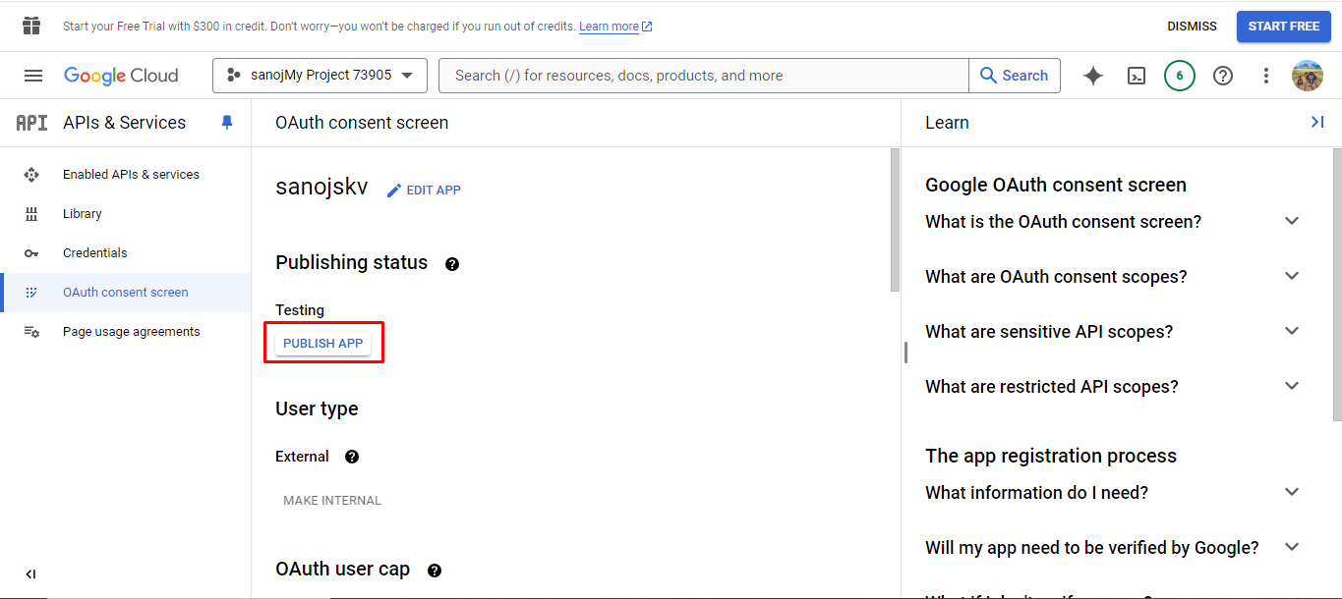Click the Publishing status help icon
This screenshot has height=599, width=1342.
tap(452, 264)
